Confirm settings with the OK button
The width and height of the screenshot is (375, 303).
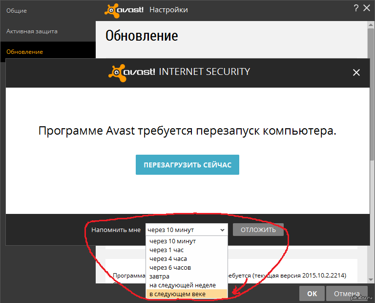pyautogui.click(x=312, y=294)
